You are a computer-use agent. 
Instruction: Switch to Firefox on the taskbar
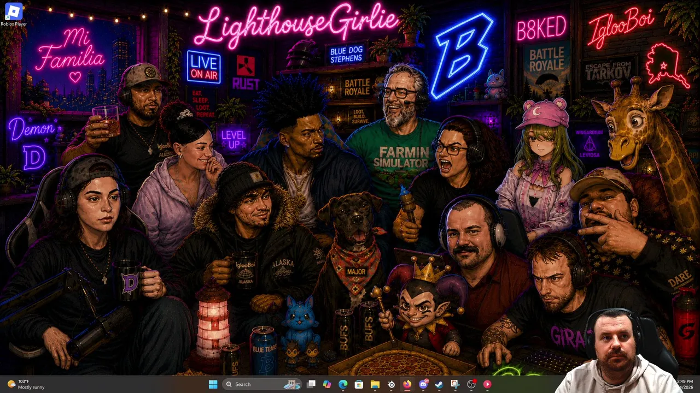407,384
